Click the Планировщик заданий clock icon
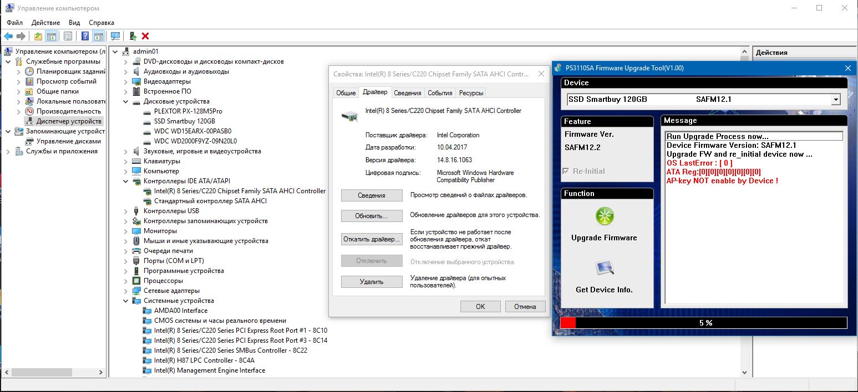 click(x=30, y=71)
